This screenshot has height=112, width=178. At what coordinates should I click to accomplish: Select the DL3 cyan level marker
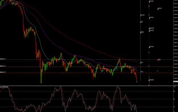pyautogui.click(x=141, y=22)
